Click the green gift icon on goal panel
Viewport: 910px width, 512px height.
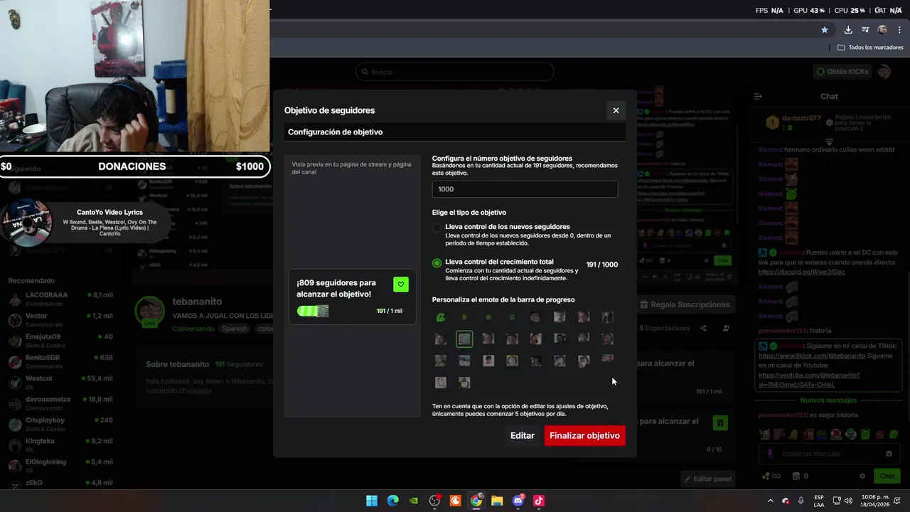[x=720, y=423]
